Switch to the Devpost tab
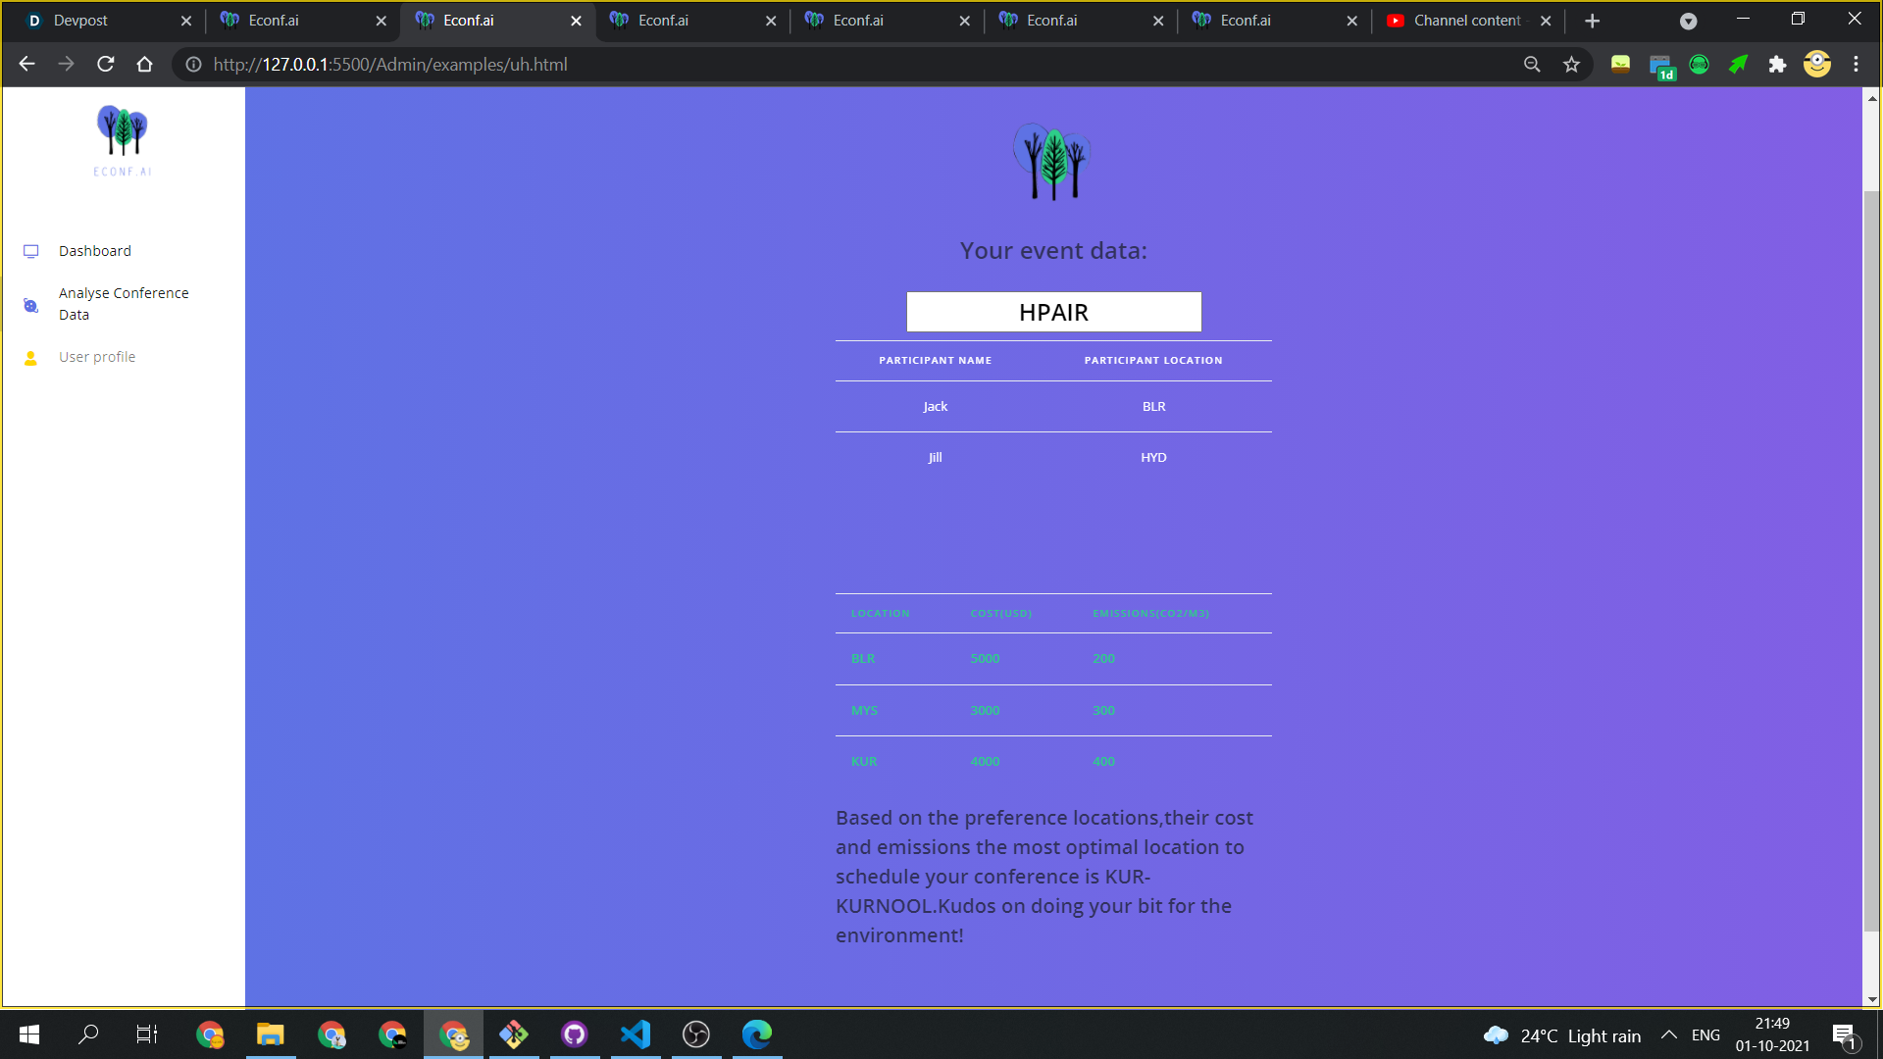1883x1059 pixels. point(80,21)
